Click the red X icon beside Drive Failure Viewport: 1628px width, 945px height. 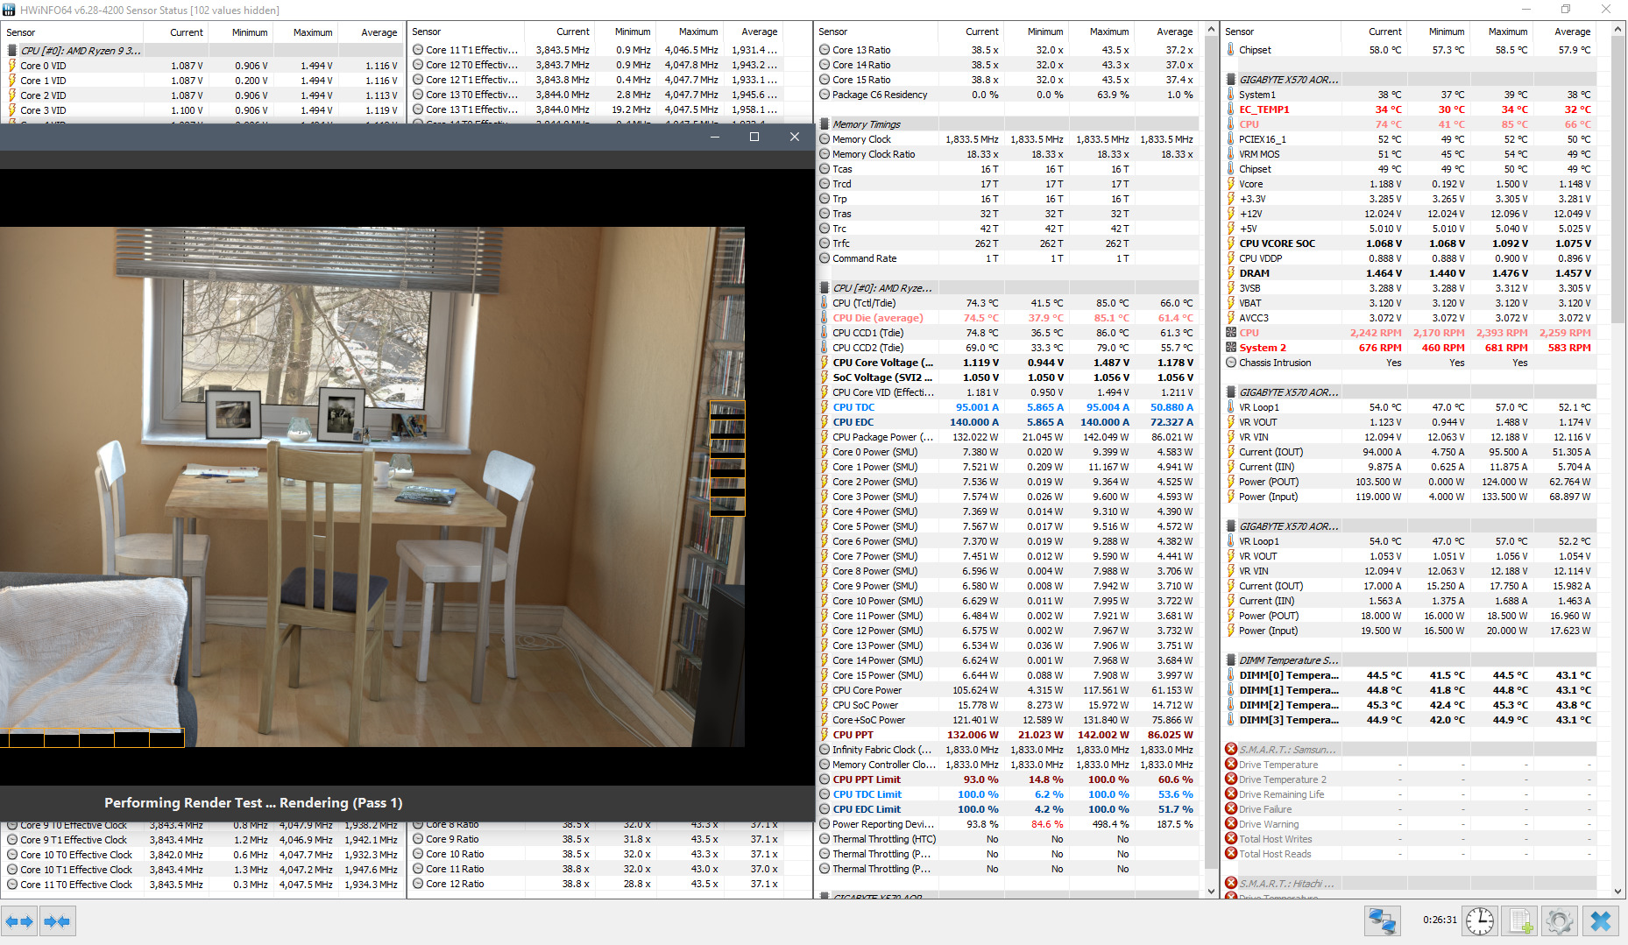[x=1231, y=809]
